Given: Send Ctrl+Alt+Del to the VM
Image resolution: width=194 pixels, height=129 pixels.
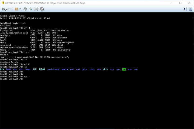Looking at the screenshot, I should pyautogui.click(x=25, y=9).
